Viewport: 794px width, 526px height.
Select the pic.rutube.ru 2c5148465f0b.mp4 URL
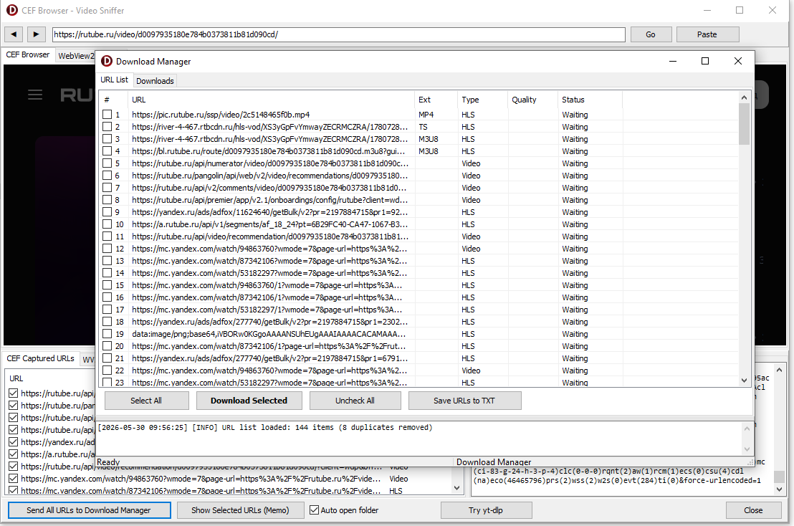point(221,115)
